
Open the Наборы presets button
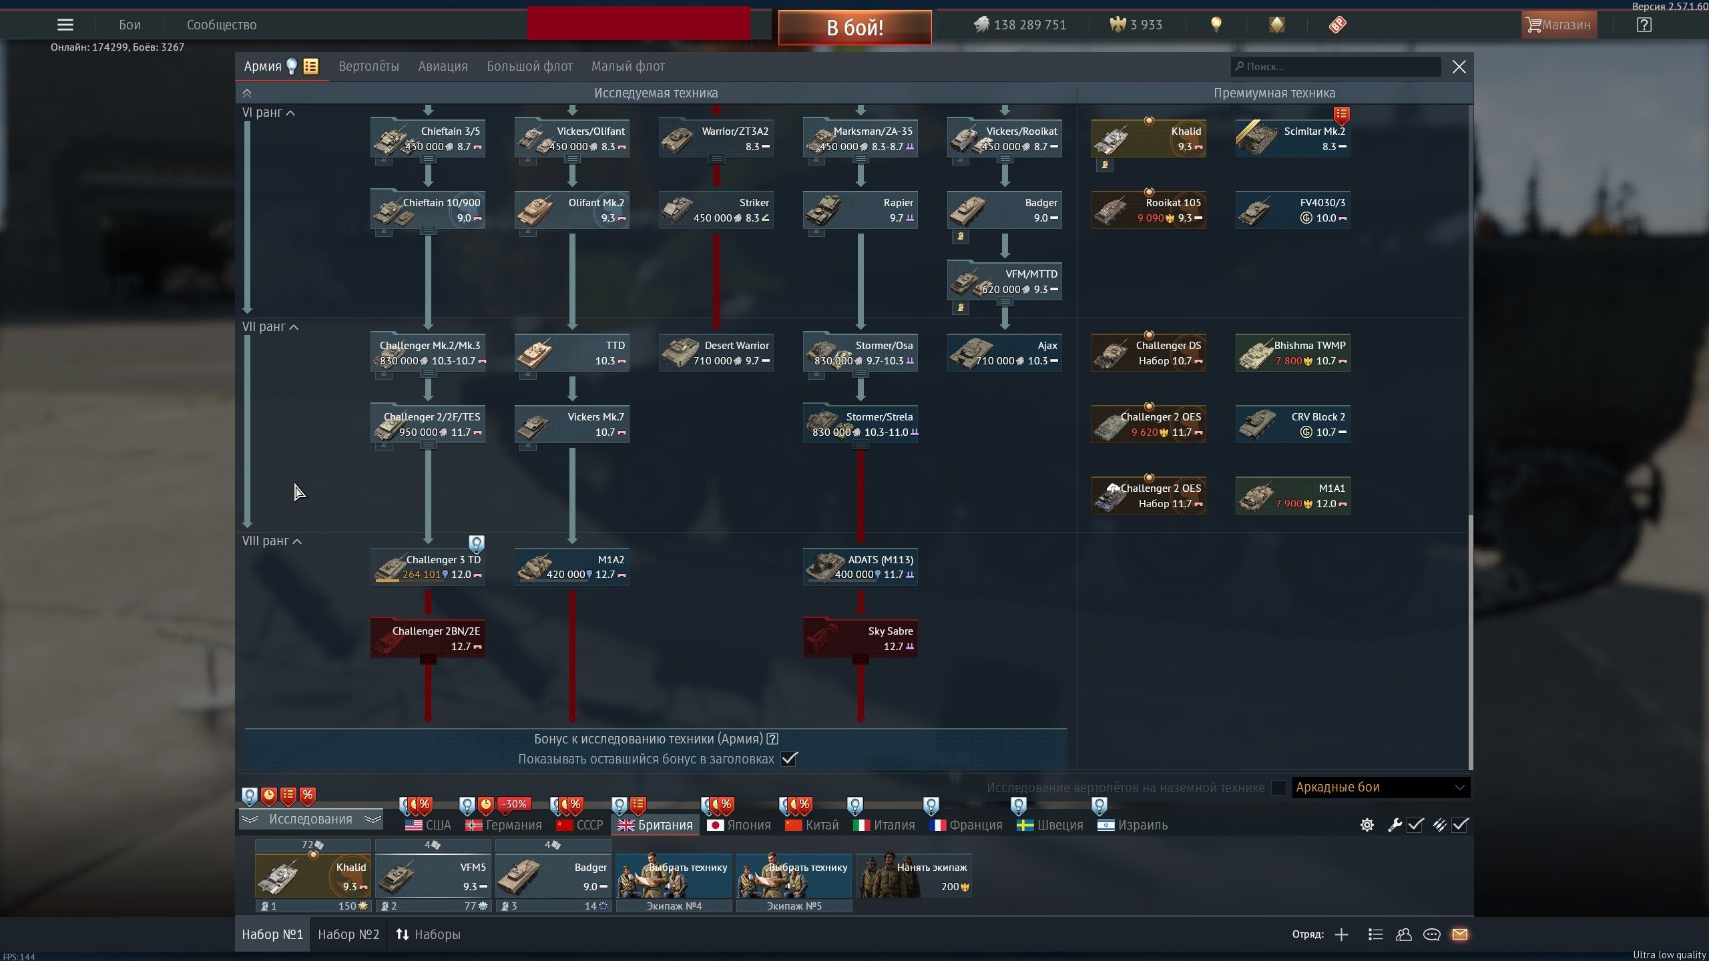[428, 934]
